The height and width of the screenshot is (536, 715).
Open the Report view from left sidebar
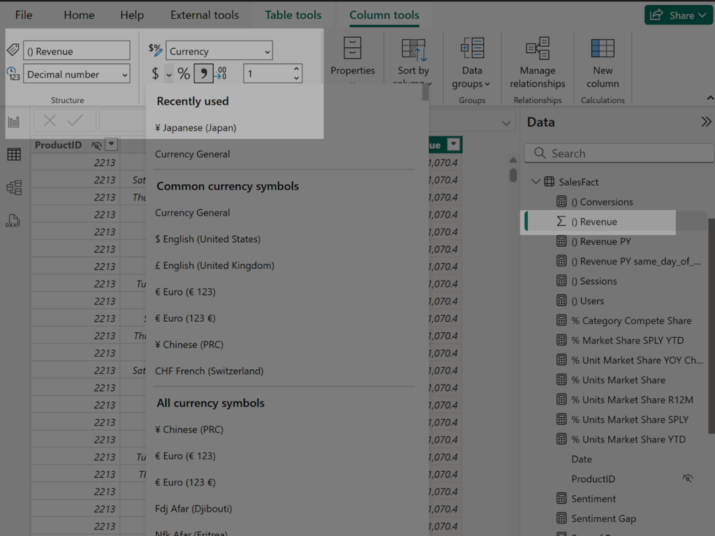[x=14, y=121]
